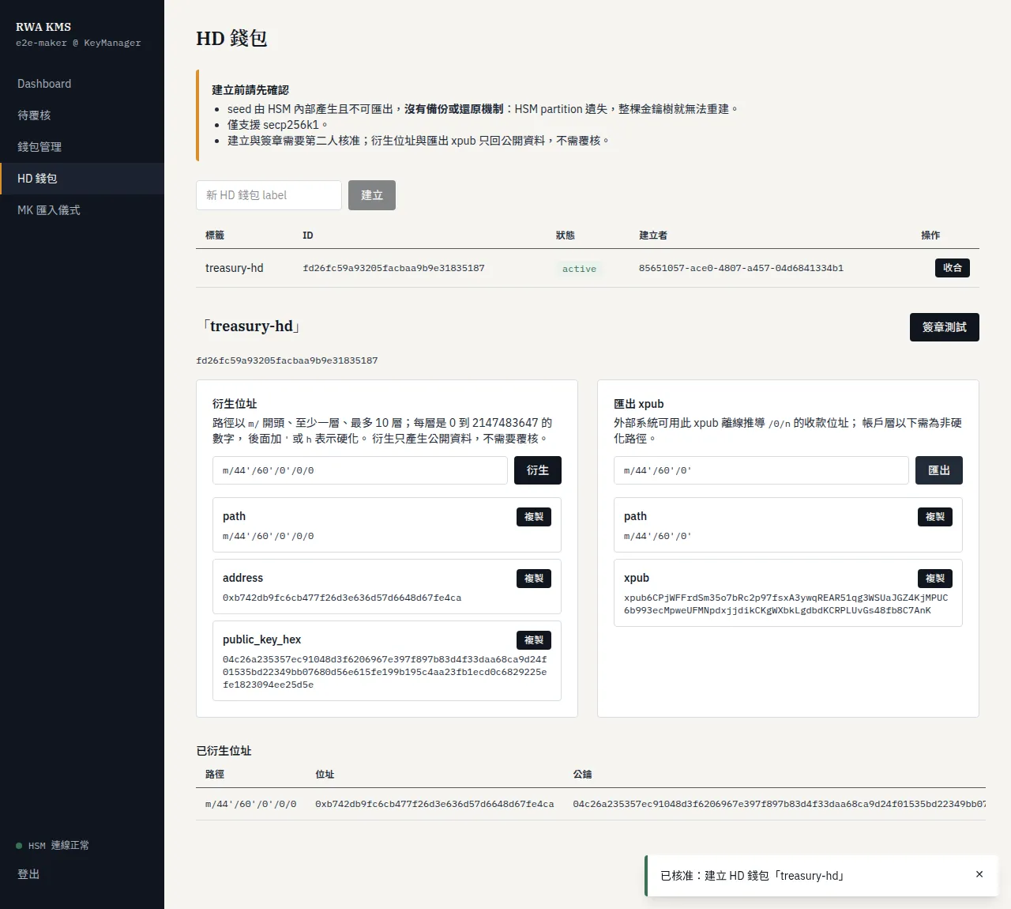Click the active status badge

579,269
